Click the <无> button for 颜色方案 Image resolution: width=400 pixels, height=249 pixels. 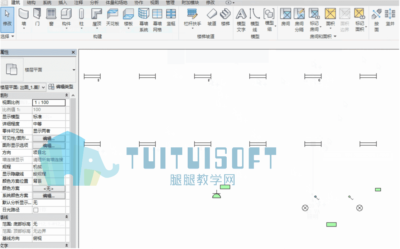[x=49, y=189]
